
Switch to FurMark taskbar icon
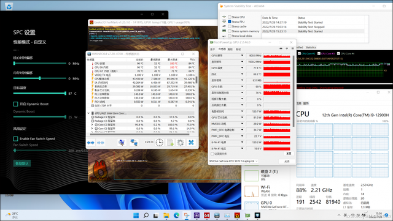pos(237,215)
